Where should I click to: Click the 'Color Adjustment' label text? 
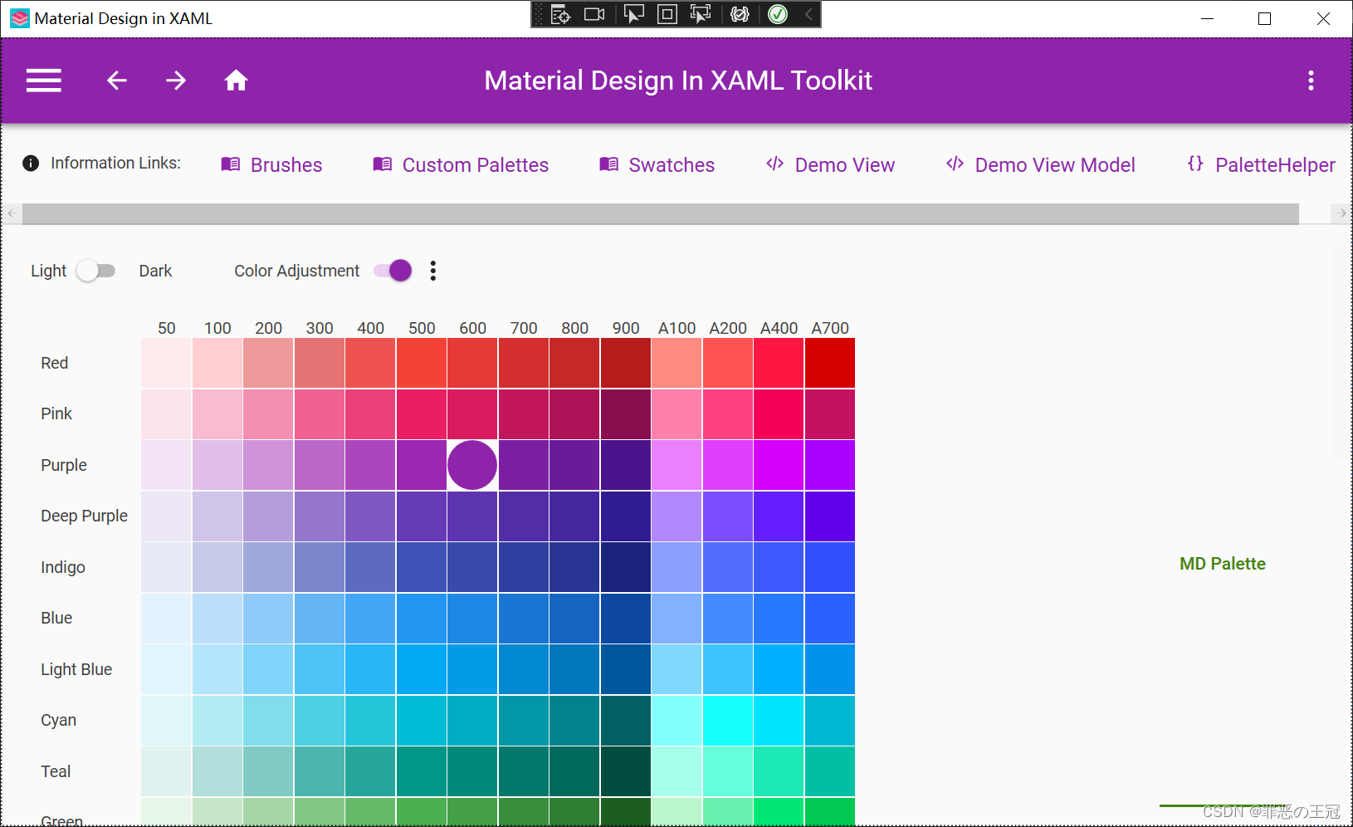click(296, 271)
